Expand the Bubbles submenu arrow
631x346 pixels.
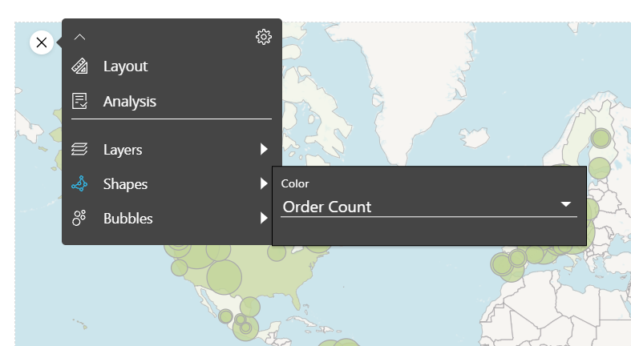click(x=264, y=218)
